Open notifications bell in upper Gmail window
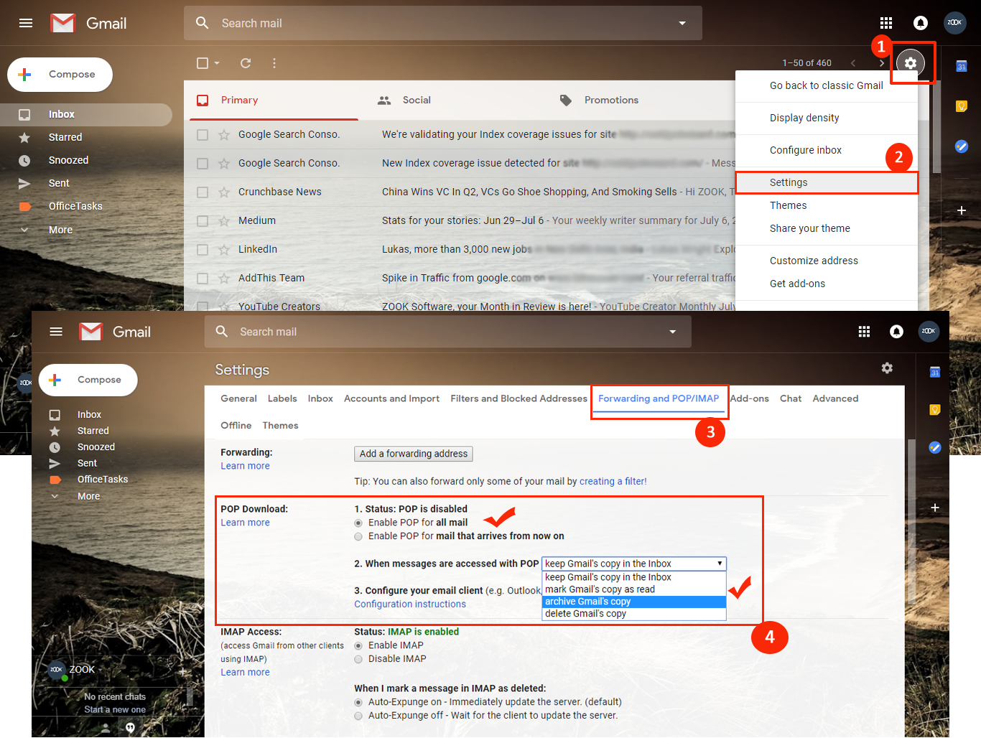Screen dimensions: 981x738 pyautogui.click(x=920, y=23)
